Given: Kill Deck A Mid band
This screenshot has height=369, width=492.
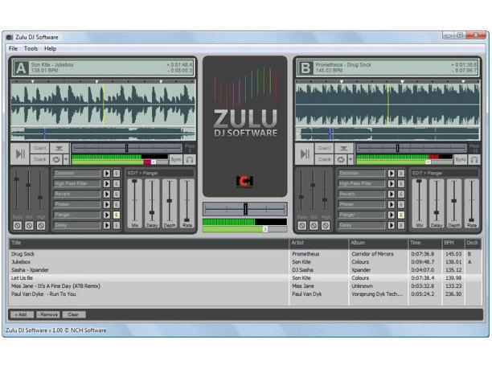Looking at the screenshot, I should point(29,225).
